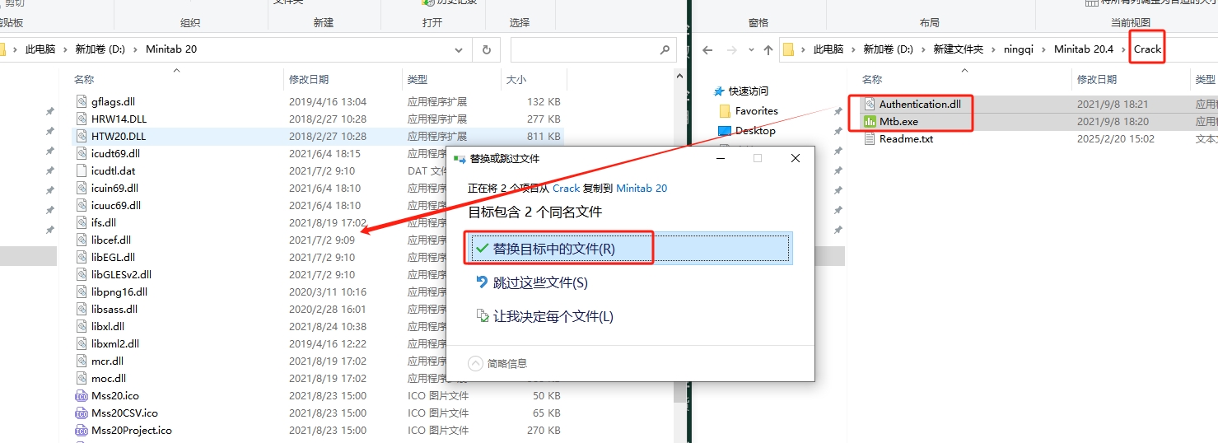1218x443 pixels.
Task: Select the libsass.dll file name
Action: (x=114, y=309)
